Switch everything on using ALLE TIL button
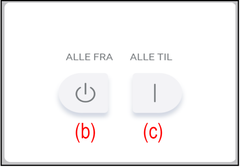Image resolution: width=240 pixels, height=167 pixels. [x=157, y=93]
